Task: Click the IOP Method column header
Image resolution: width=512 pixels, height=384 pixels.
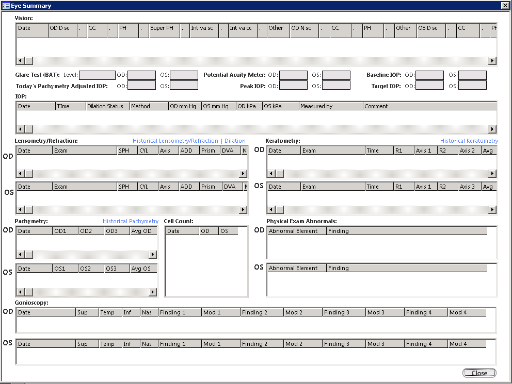Action: [149, 106]
